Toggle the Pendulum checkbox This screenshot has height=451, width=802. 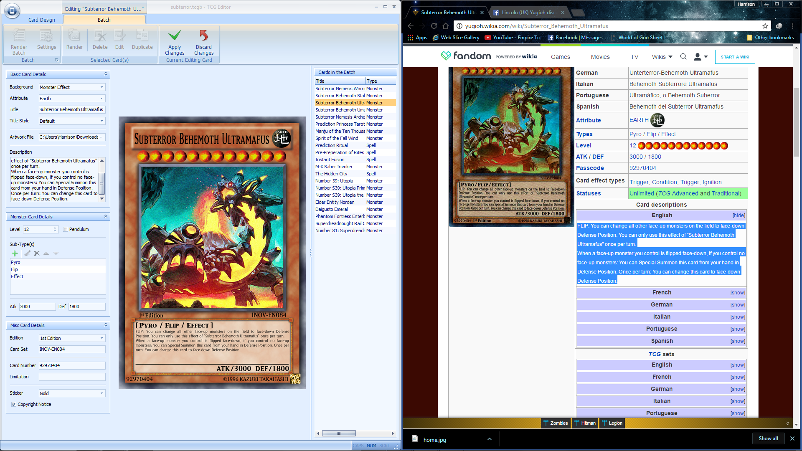66,229
